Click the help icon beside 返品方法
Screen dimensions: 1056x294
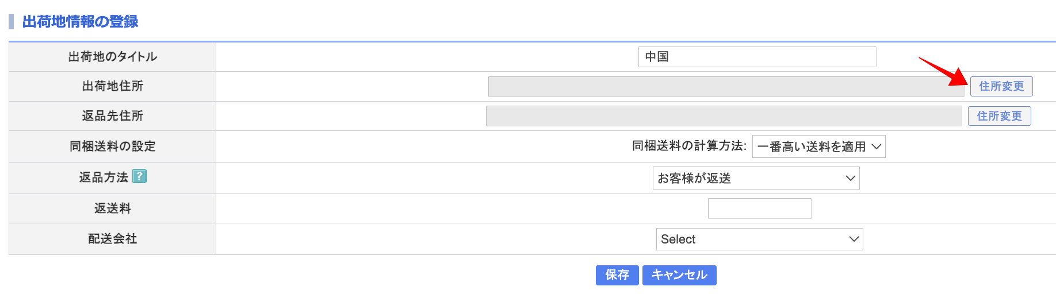139,176
